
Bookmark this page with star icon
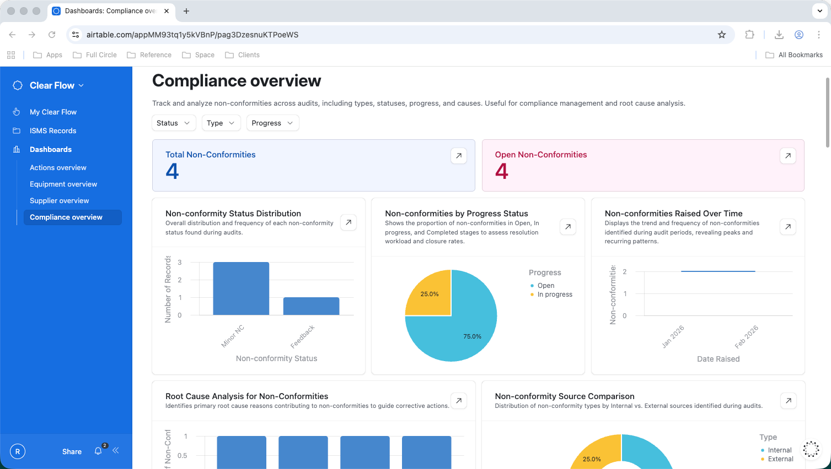pos(722,35)
